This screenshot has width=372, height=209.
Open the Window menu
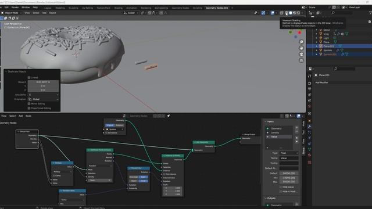pos(26,8)
